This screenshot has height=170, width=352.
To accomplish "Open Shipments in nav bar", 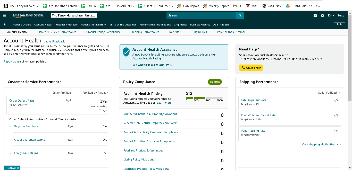I will [x=181, y=25].
